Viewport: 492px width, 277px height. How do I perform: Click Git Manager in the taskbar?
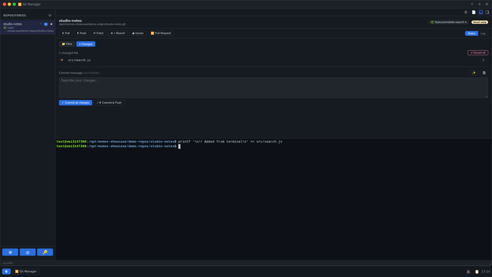coord(26,271)
